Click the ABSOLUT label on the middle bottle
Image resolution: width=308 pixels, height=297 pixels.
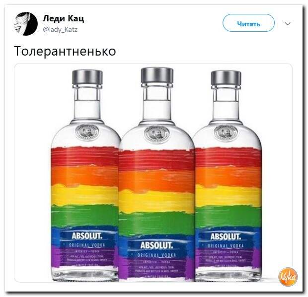(x=156, y=245)
